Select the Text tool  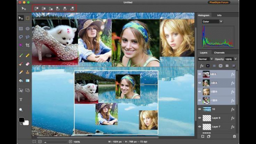pyautogui.click(x=21, y=100)
